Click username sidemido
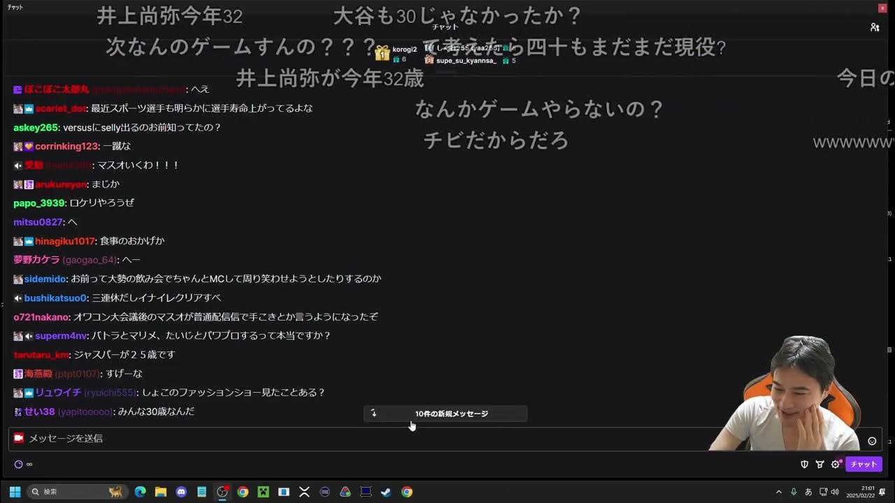This screenshot has height=503, width=895. click(45, 279)
